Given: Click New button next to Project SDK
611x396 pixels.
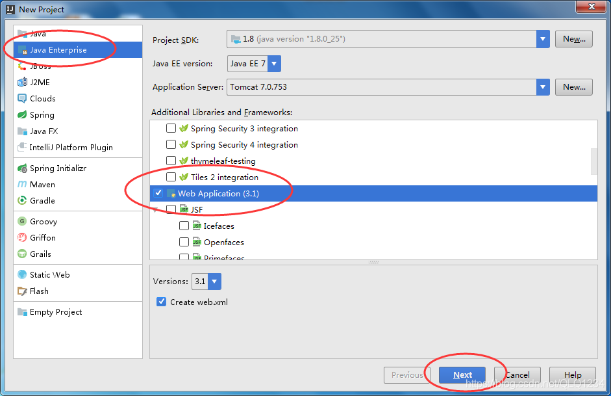Looking at the screenshot, I should click(x=574, y=39).
